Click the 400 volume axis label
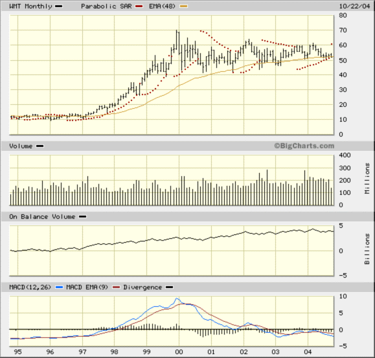Viewport: 375px width, 358px height. pos(345,155)
